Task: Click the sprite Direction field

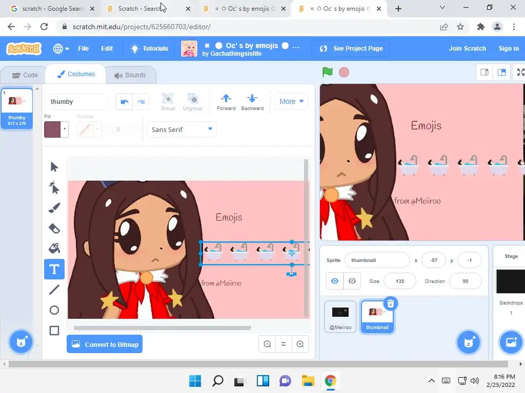Action: pyautogui.click(x=466, y=281)
